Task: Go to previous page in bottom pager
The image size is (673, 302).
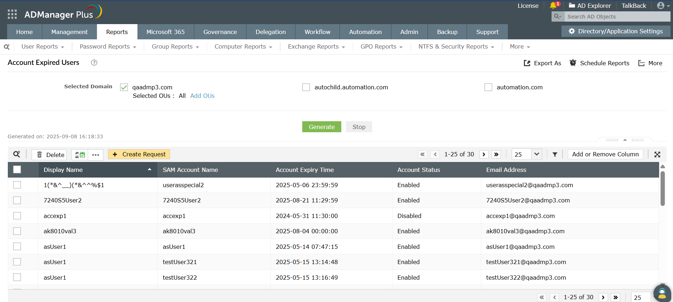Action: pos(554,297)
